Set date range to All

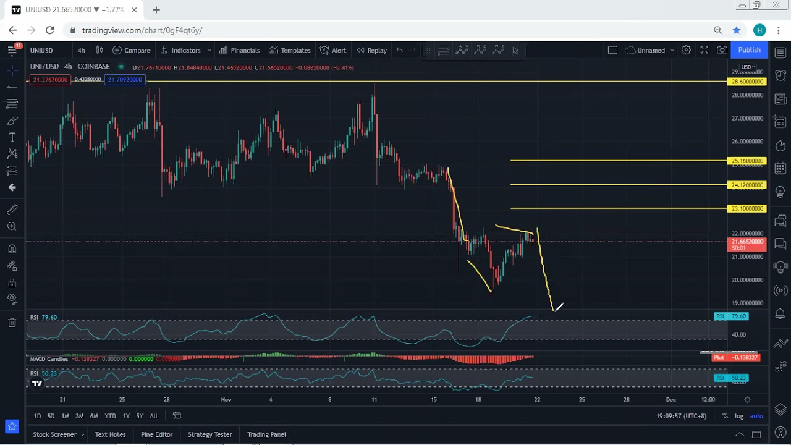153,416
